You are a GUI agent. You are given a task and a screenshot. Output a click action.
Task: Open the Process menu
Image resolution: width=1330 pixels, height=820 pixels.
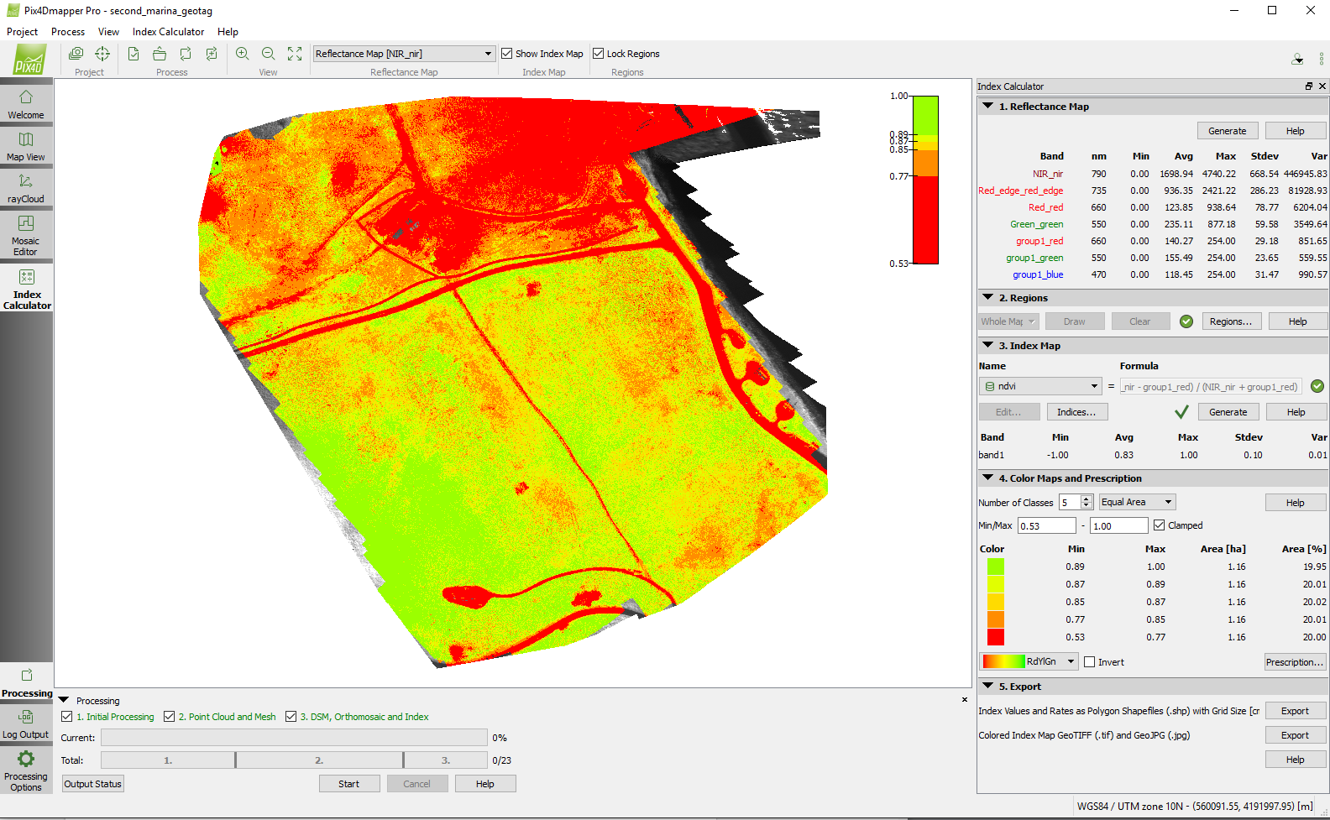[68, 32]
